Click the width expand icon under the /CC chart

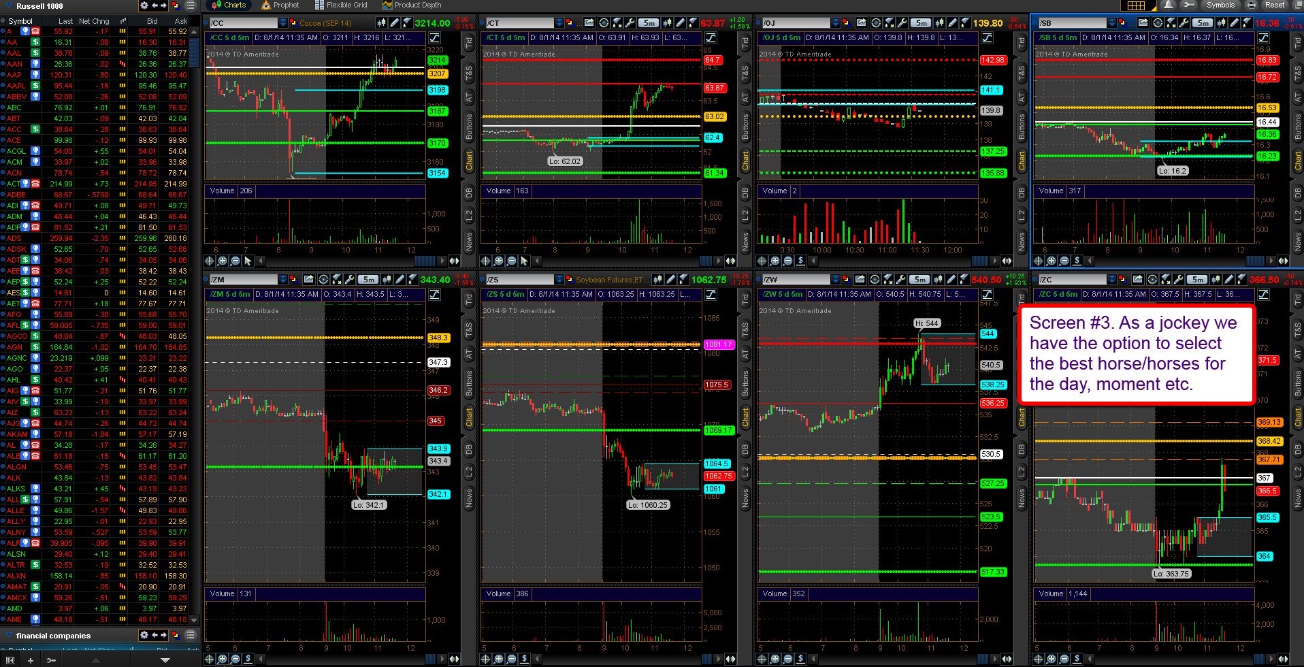pyautogui.click(x=454, y=261)
